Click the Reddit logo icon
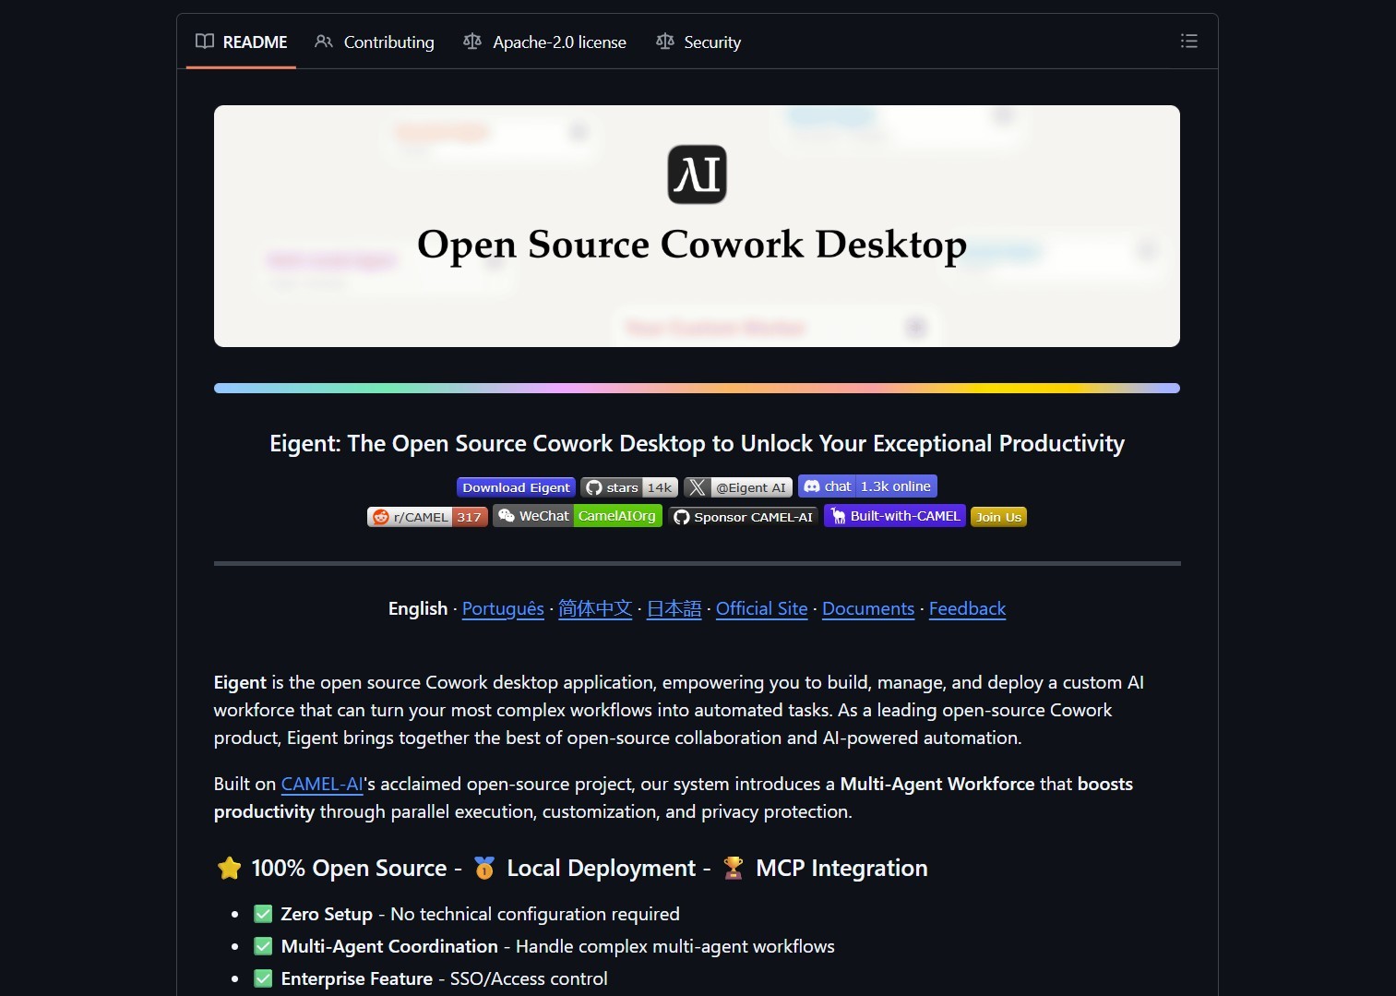This screenshot has height=996, width=1396. [380, 517]
